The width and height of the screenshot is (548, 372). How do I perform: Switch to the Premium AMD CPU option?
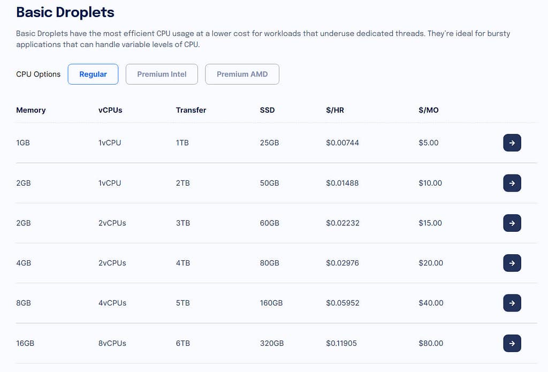[242, 74]
